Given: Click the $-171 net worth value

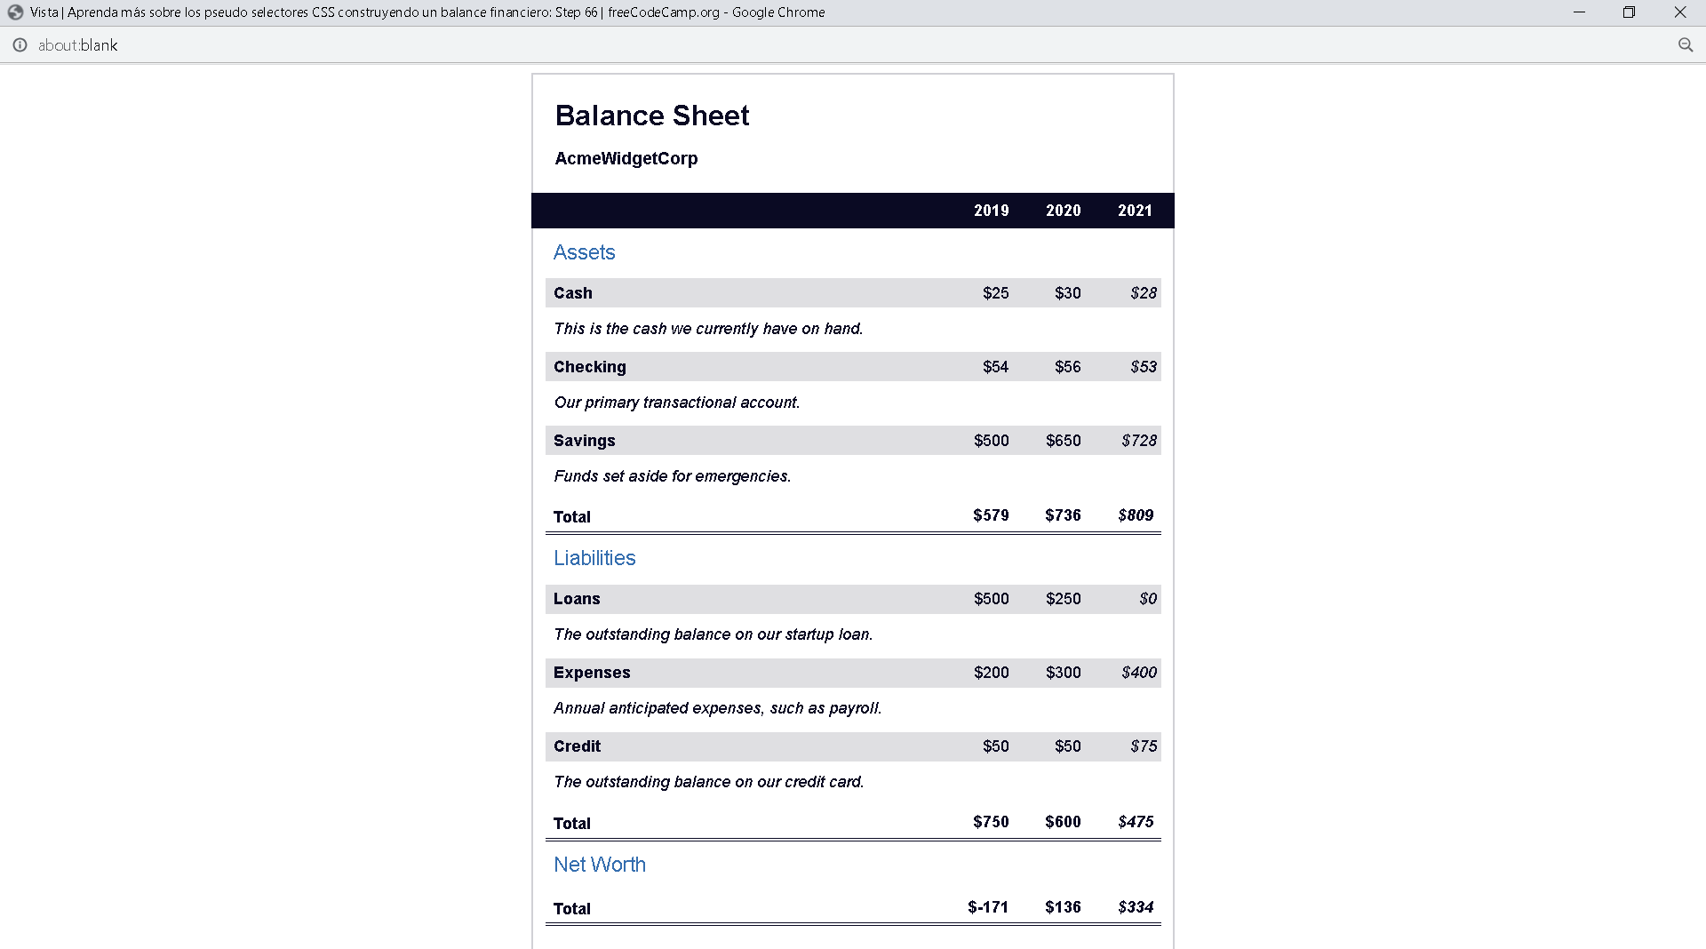Looking at the screenshot, I should pos(988,907).
